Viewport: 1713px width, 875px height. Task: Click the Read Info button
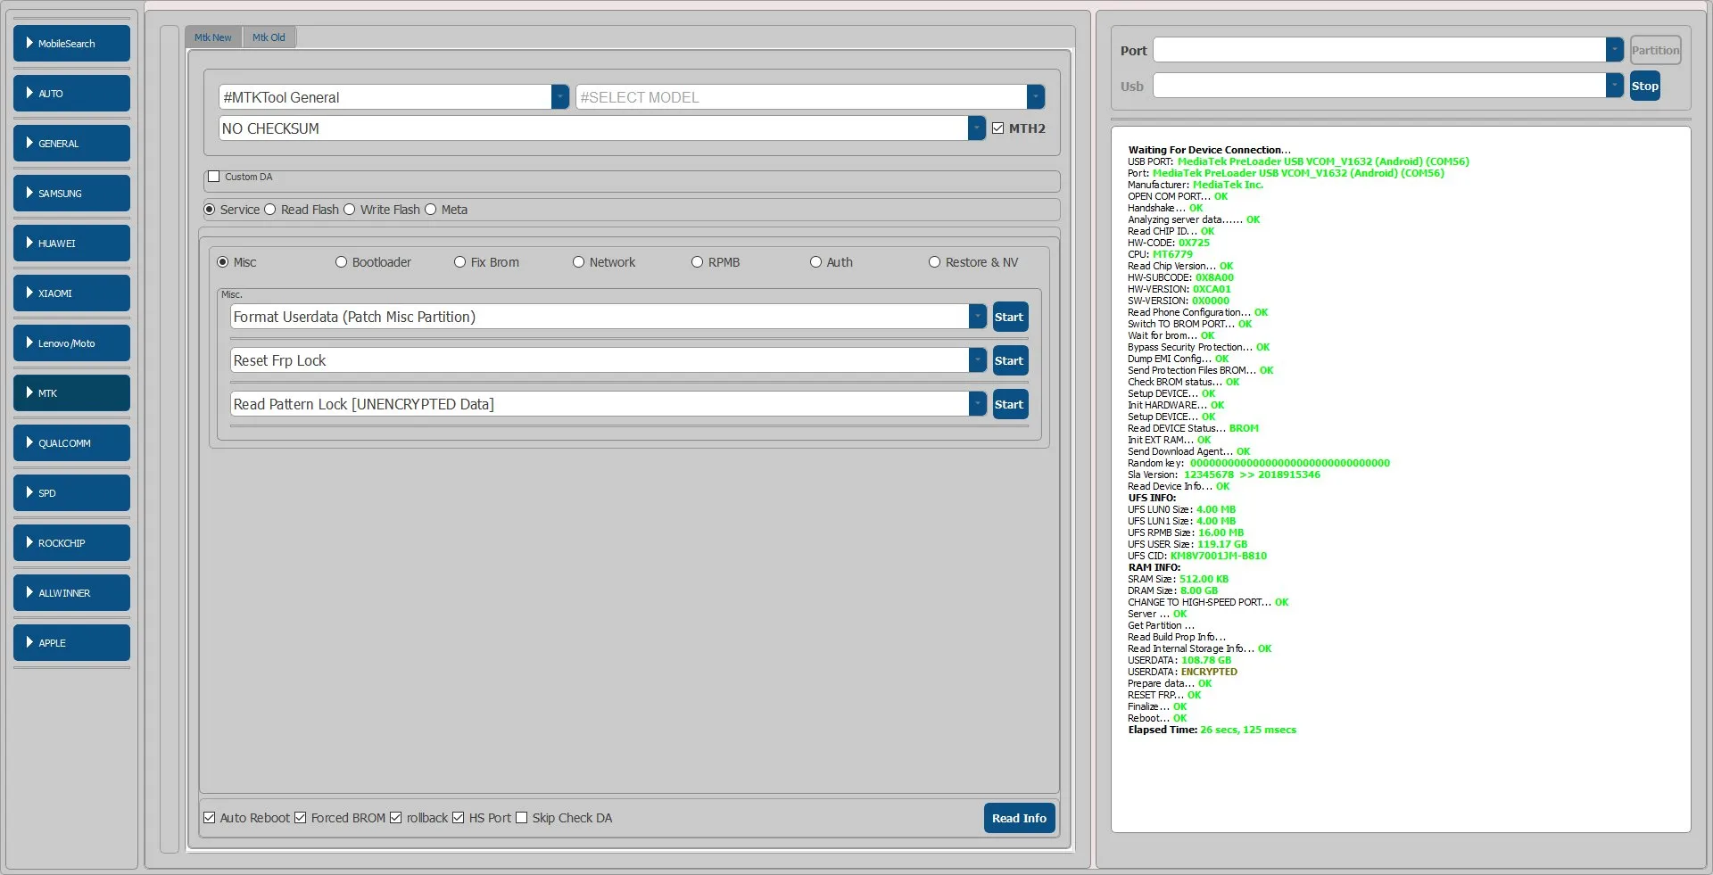coord(1019,818)
